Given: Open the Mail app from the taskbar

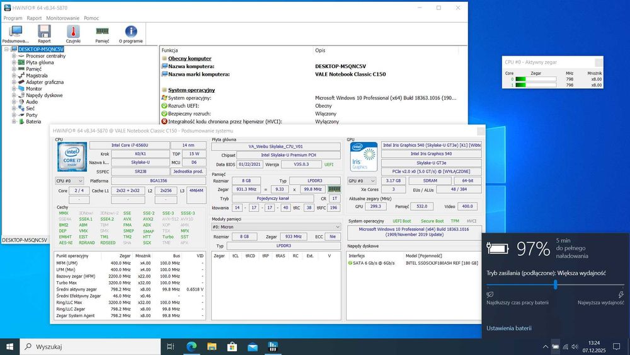Looking at the screenshot, I should click(253, 347).
